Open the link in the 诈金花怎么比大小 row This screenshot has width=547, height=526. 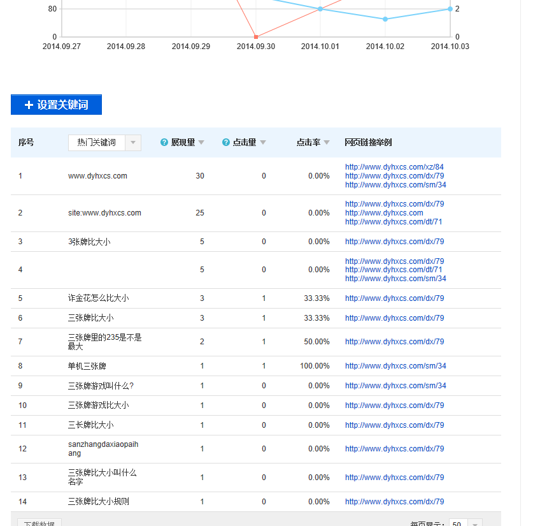tap(395, 298)
